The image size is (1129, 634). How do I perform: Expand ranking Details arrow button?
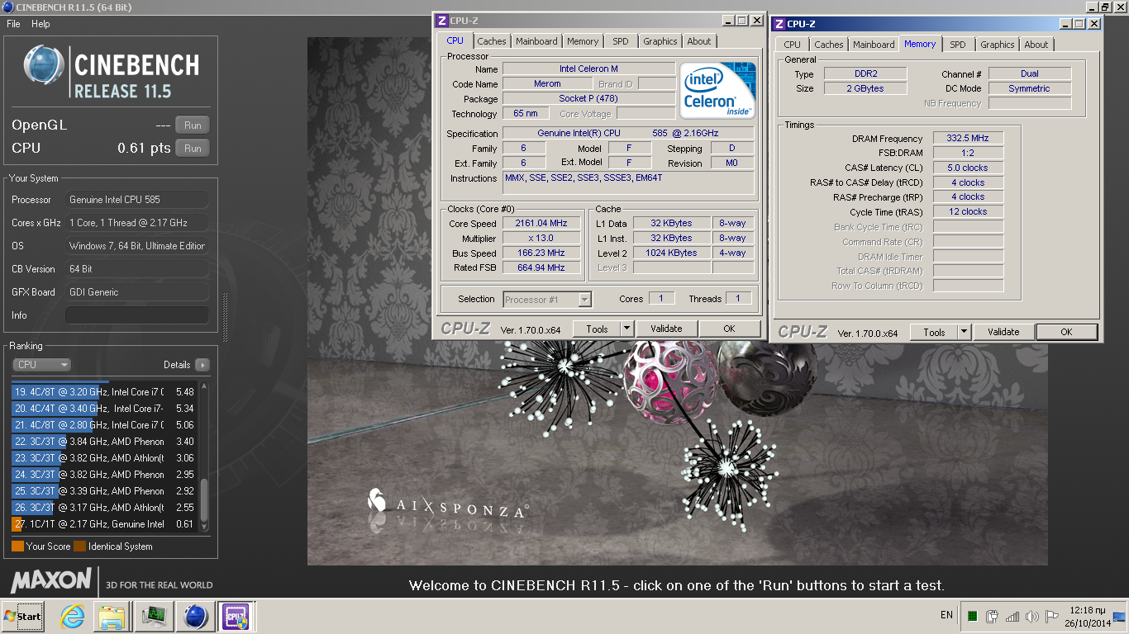202,365
